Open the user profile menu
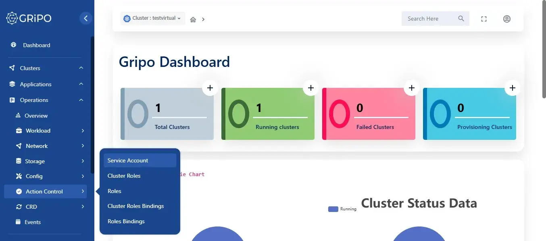 pos(507,19)
